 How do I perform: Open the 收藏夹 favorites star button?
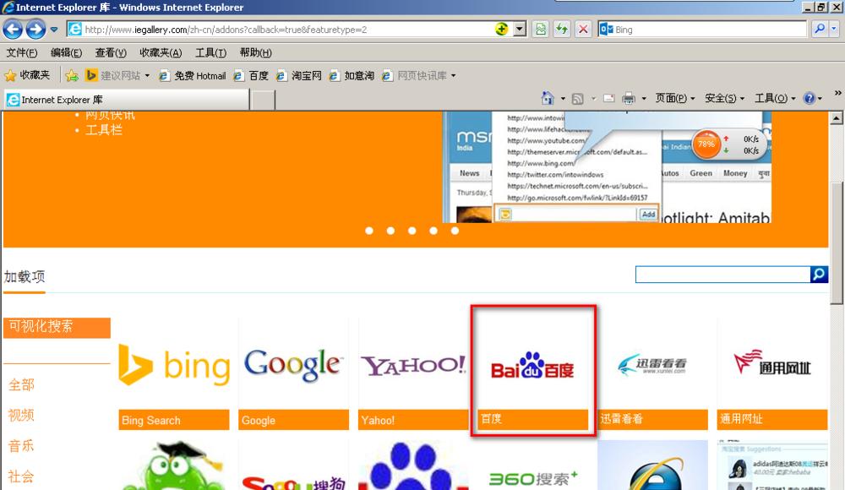tap(27, 75)
